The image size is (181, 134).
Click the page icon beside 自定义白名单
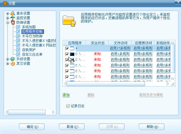(18, 54)
